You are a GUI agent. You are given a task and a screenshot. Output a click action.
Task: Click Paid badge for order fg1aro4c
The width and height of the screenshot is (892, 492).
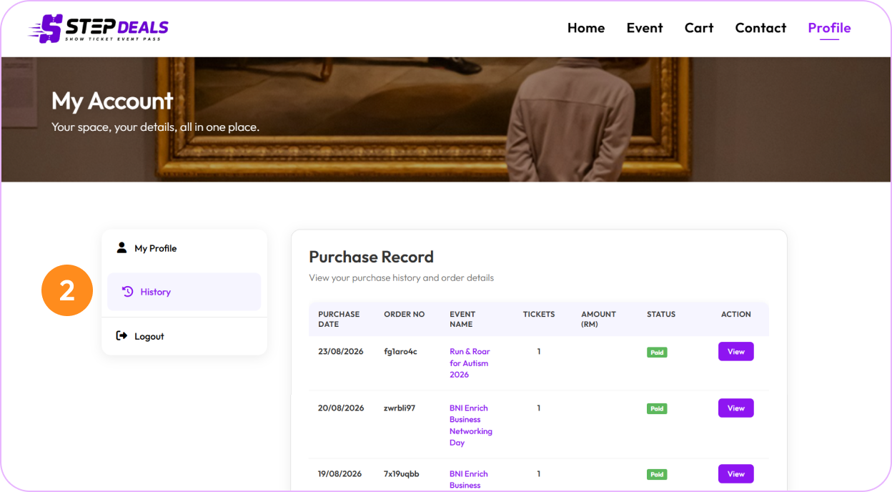[657, 352]
